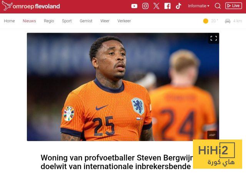Start the Live stream button
Image resolution: width=246 pixels, height=173 pixels.
[234, 6]
